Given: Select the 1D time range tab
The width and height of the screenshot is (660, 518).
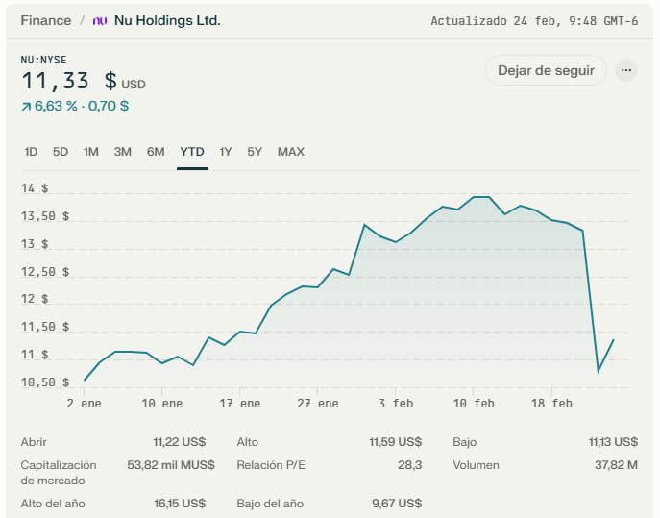Looking at the screenshot, I should [x=31, y=152].
